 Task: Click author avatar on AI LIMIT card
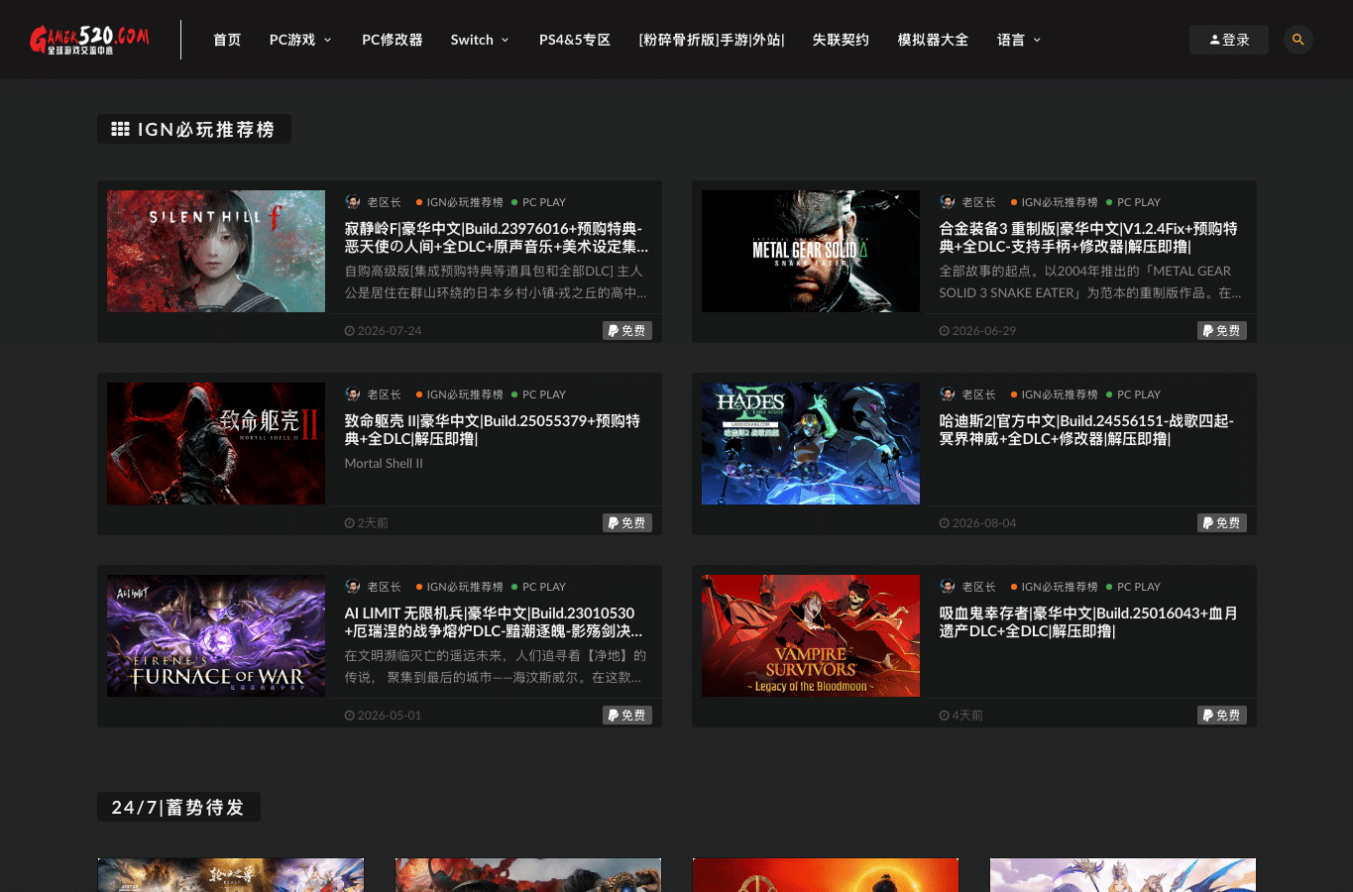353,587
